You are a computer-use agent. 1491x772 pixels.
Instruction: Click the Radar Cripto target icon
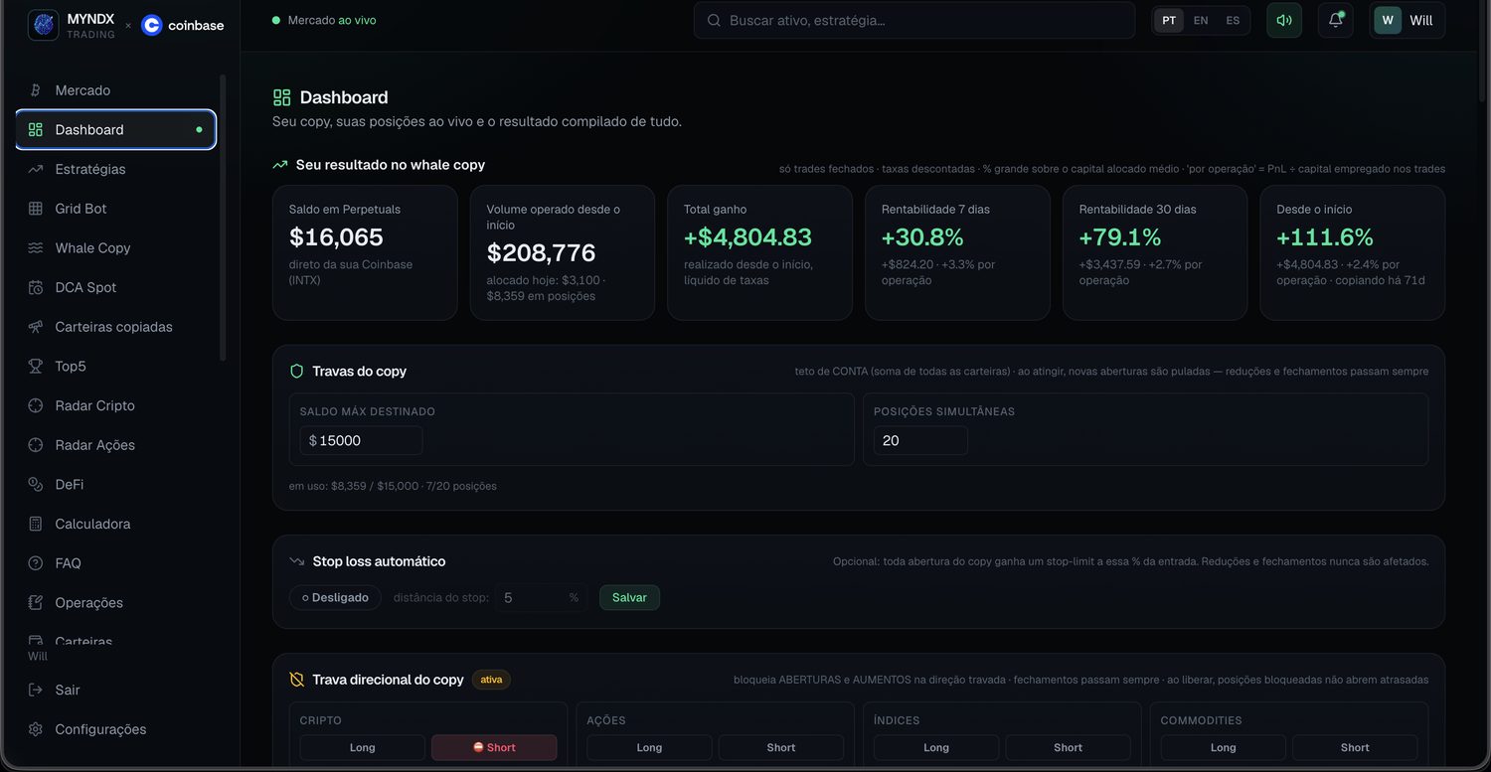click(x=36, y=405)
